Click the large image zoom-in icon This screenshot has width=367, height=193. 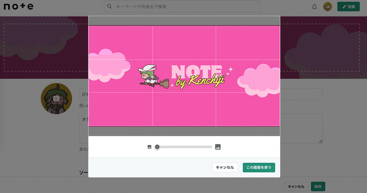tap(217, 147)
